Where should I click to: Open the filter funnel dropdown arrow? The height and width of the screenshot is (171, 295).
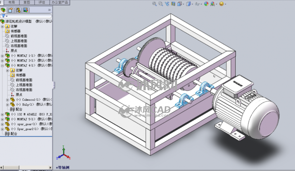tap(6, 17)
